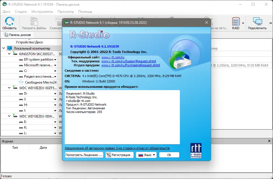
Task: Close the About R-STUDIO Network dialog
Action: point(207,22)
